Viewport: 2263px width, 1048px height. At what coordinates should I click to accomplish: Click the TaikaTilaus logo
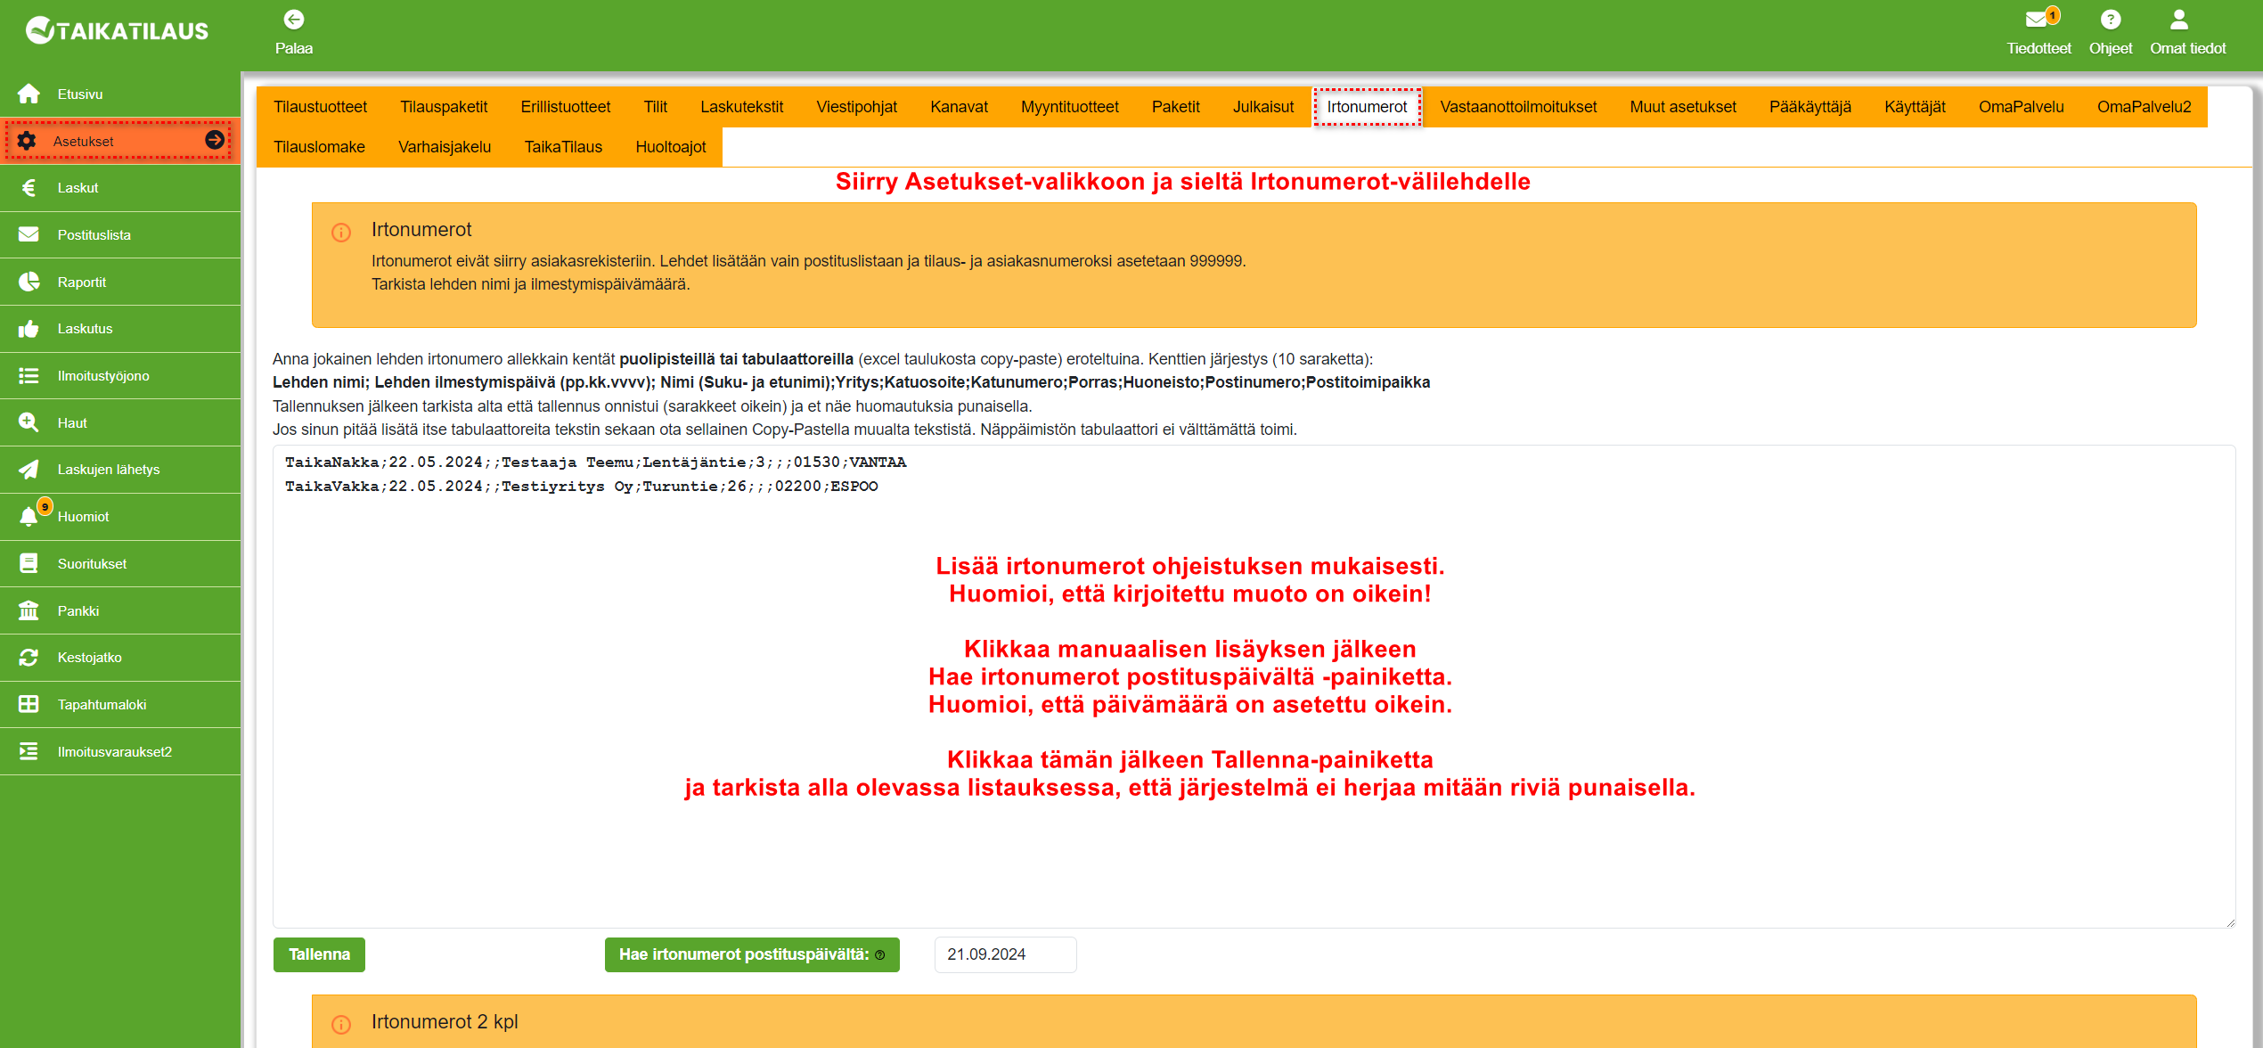(118, 30)
